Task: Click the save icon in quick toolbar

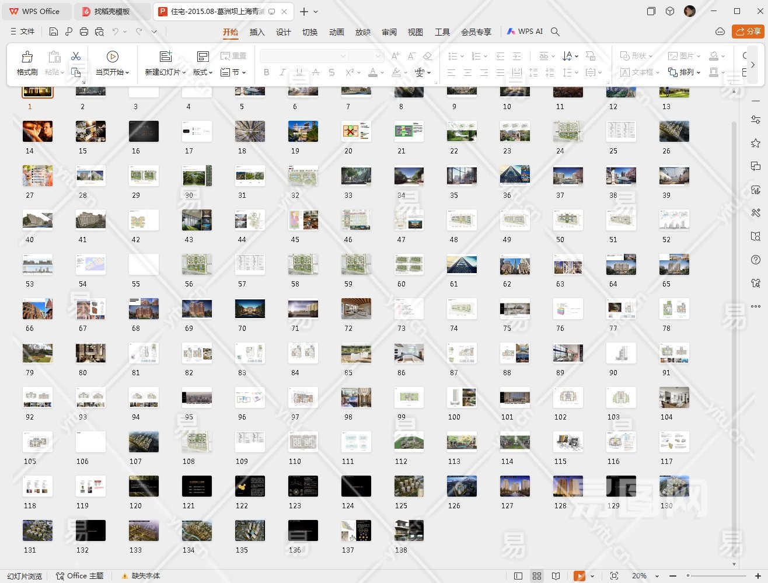Action: [54, 32]
